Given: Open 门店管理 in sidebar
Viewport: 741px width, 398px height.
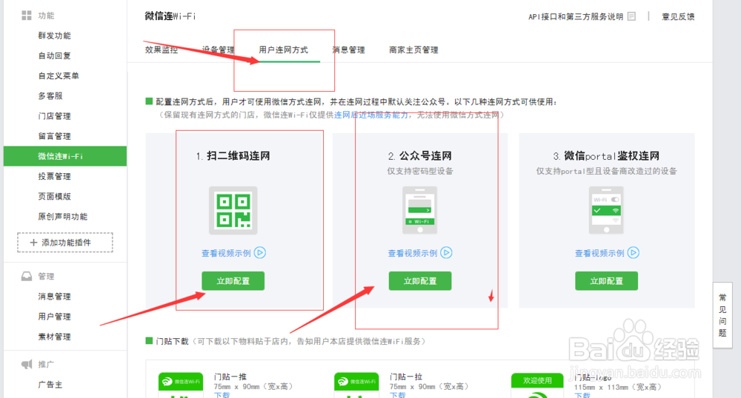Looking at the screenshot, I should pos(54,116).
